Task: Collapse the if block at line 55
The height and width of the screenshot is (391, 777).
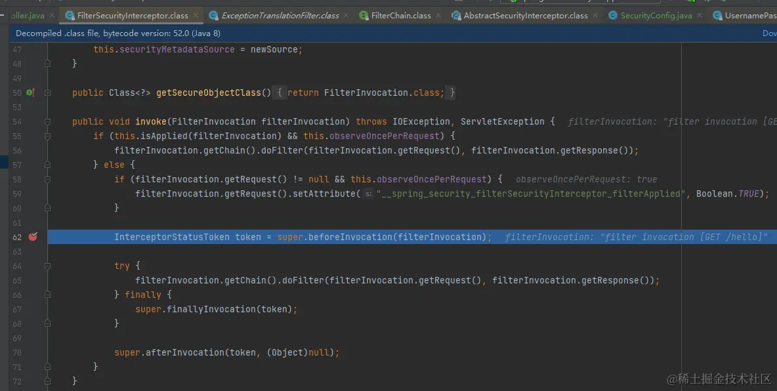Action: coord(47,136)
